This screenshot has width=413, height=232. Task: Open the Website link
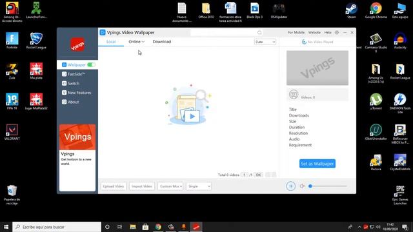[314, 32]
